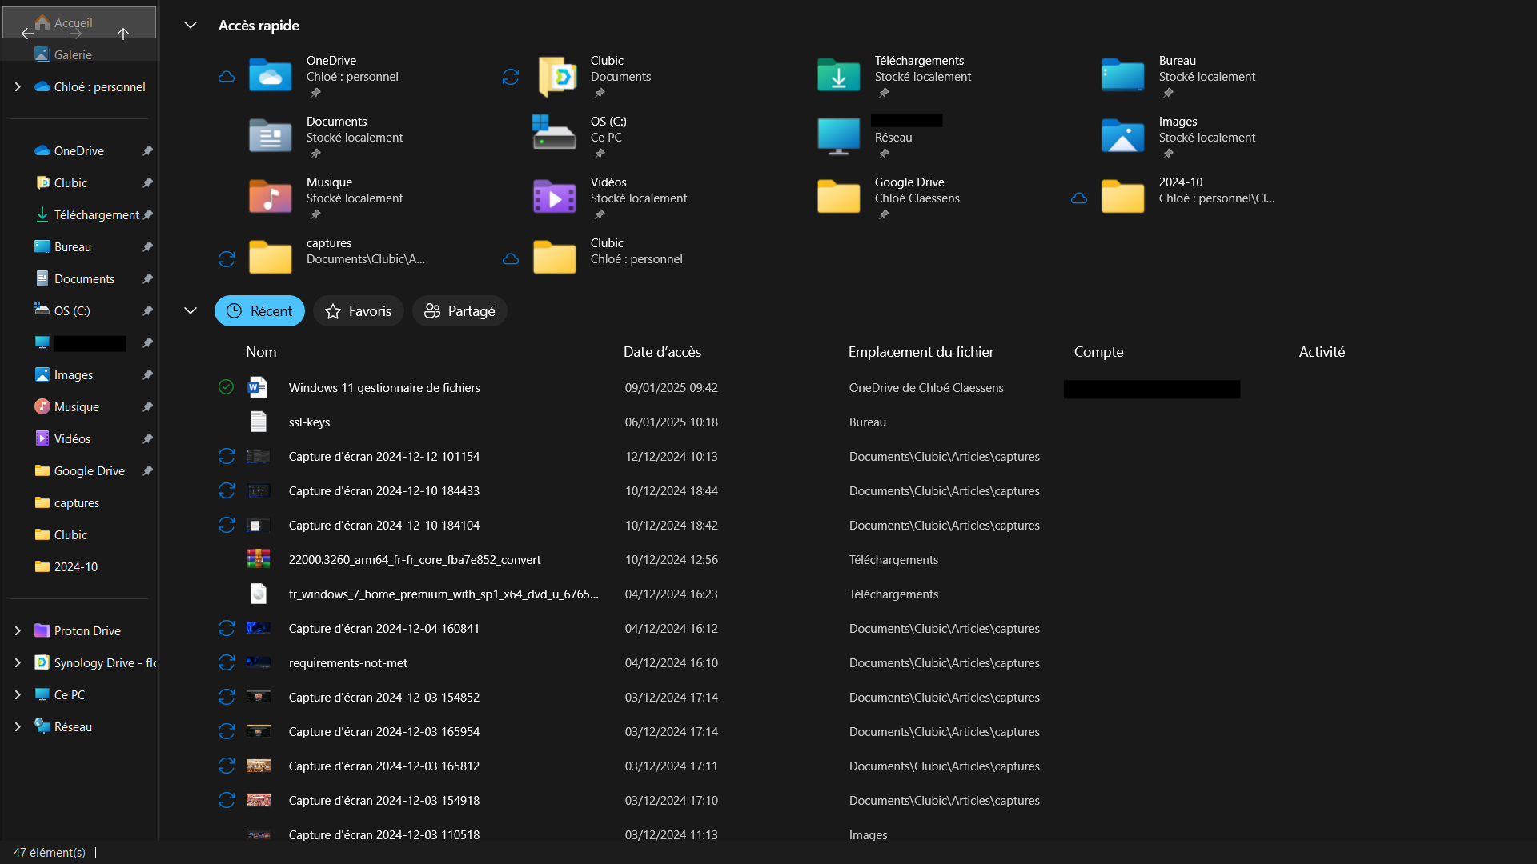Viewport: 1537px width, 864px height.
Task: Open the Musique folder icon in quick access
Action: 270,197
